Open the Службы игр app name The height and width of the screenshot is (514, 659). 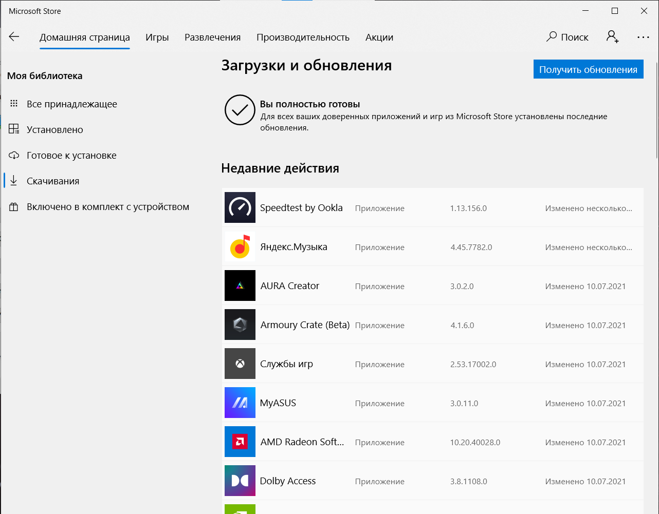[286, 364]
